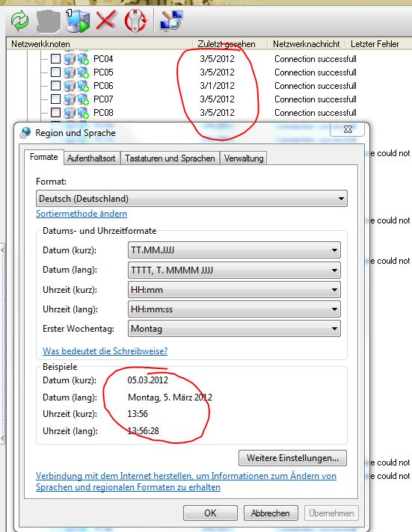
Task: Select the Formate tab
Action: click(x=44, y=157)
